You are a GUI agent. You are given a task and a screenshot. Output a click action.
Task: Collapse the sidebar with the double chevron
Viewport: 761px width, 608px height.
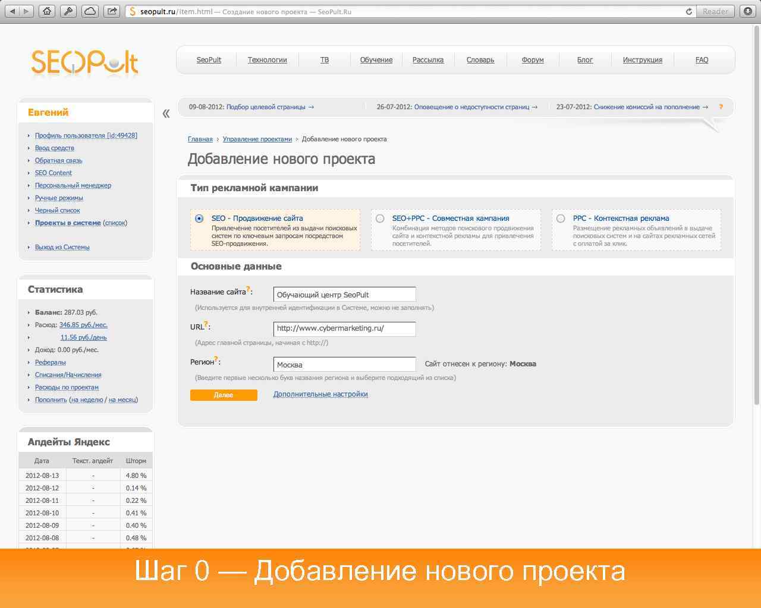168,113
